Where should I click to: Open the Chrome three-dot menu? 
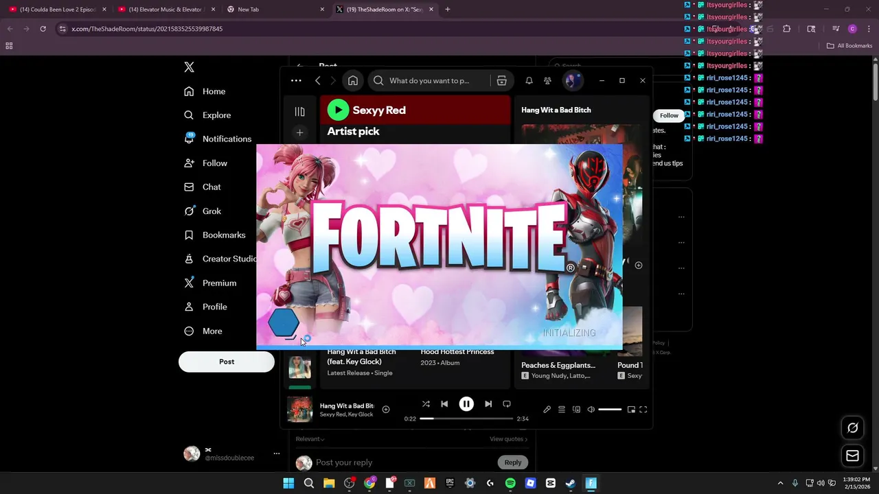[x=869, y=29]
